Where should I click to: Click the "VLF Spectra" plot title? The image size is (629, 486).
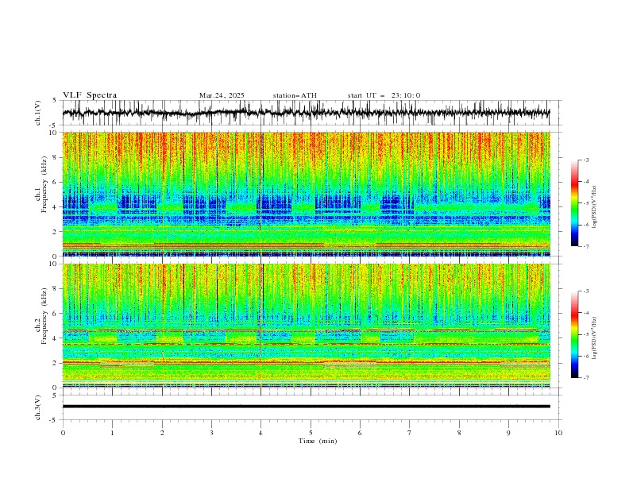(90, 95)
